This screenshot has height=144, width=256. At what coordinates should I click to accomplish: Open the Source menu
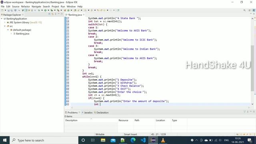16,6
